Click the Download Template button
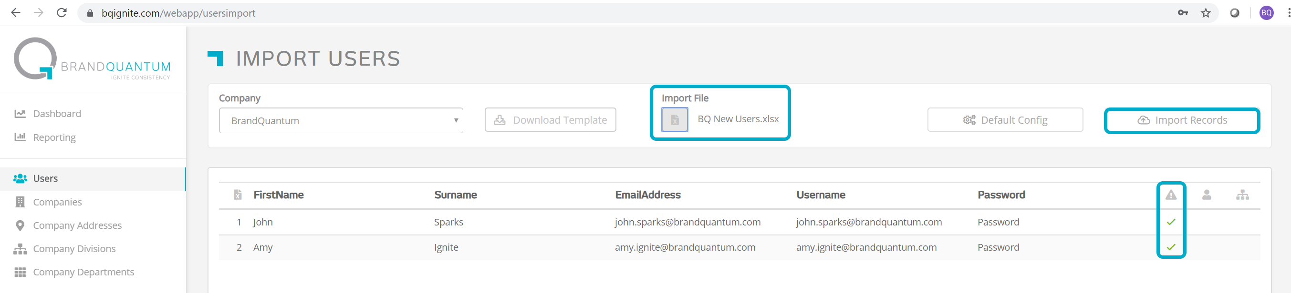 (x=550, y=120)
